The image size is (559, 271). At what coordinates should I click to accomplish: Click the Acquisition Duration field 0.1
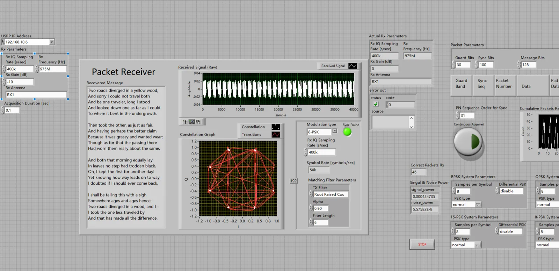click(x=12, y=110)
